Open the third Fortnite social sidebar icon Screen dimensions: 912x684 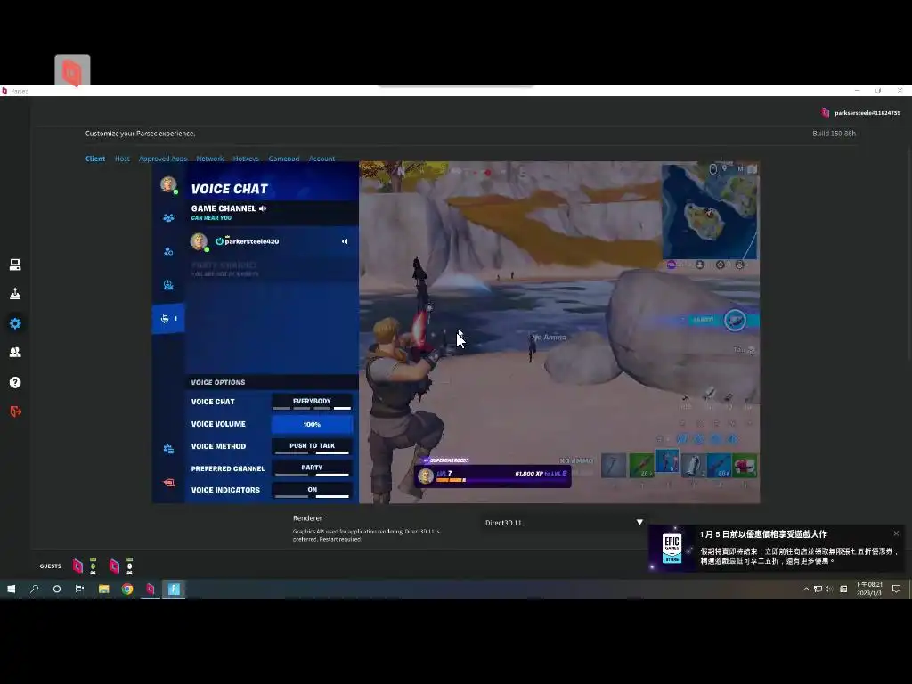tap(168, 285)
